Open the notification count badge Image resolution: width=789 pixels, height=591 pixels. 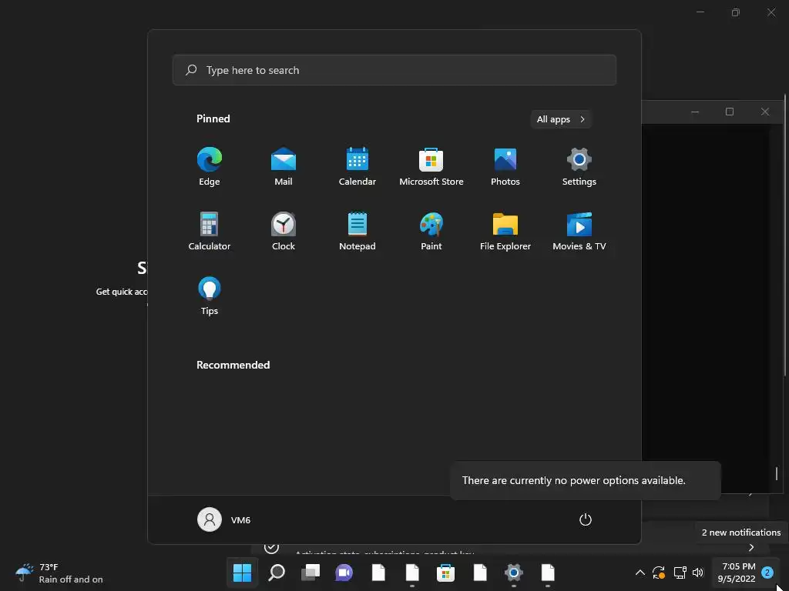pyautogui.click(x=767, y=573)
